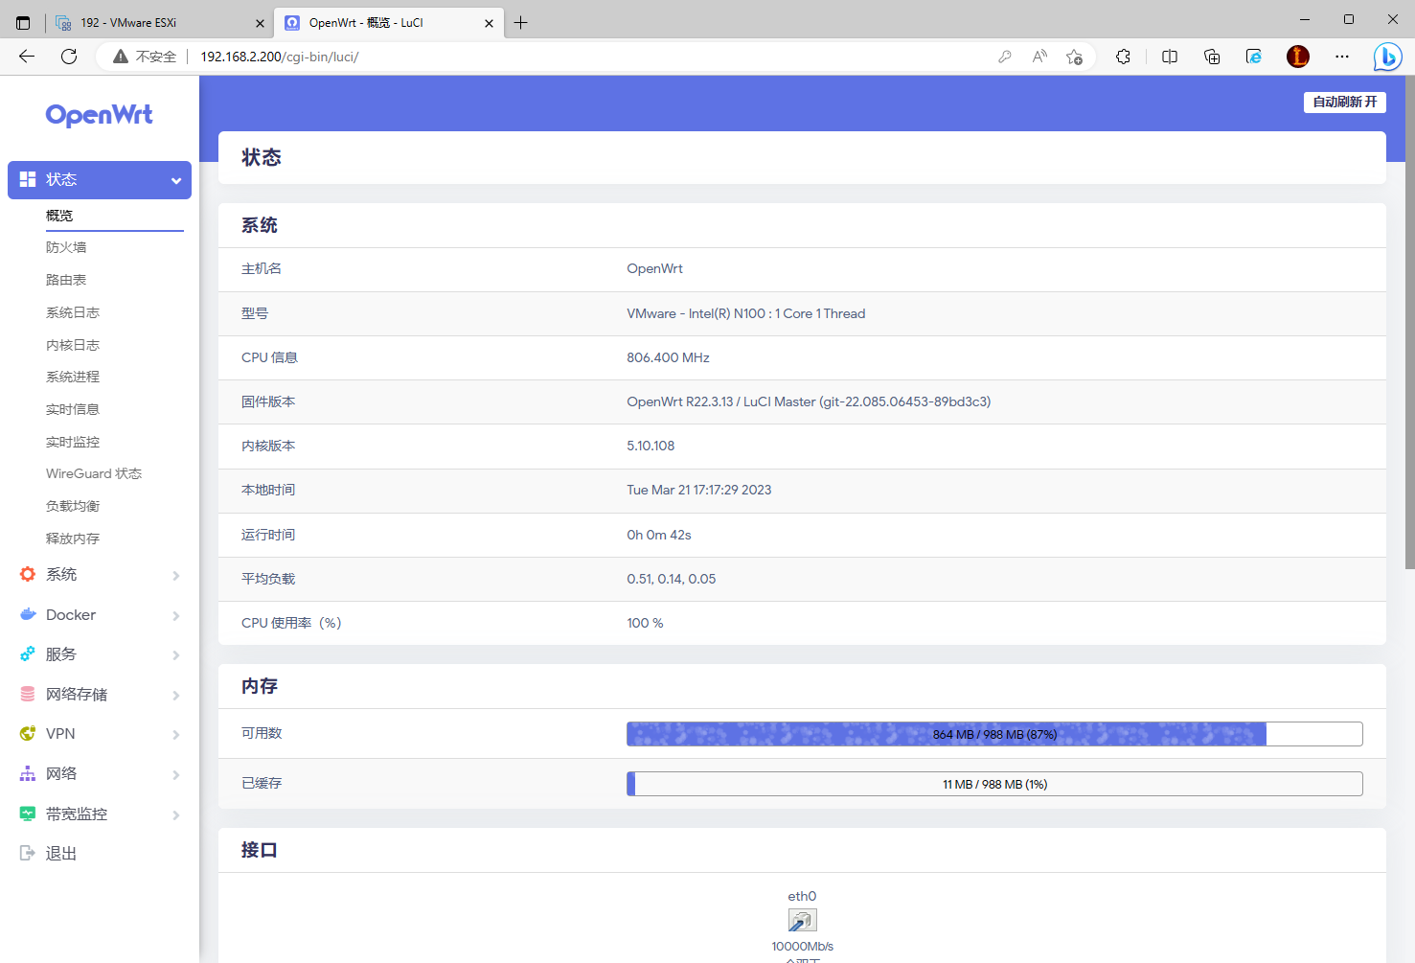Open the Collections icon in the toolbar
The height and width of the screenshot is (963, 1415).
click(1212, 57)
